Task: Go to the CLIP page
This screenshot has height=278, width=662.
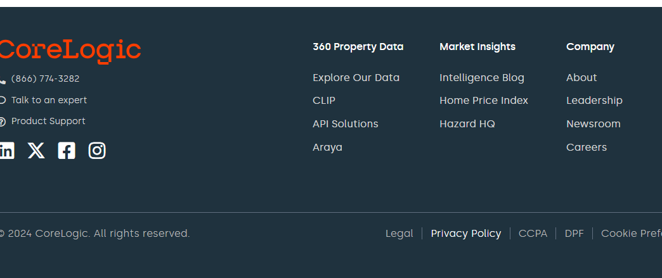Action: (x=324, y=101)
